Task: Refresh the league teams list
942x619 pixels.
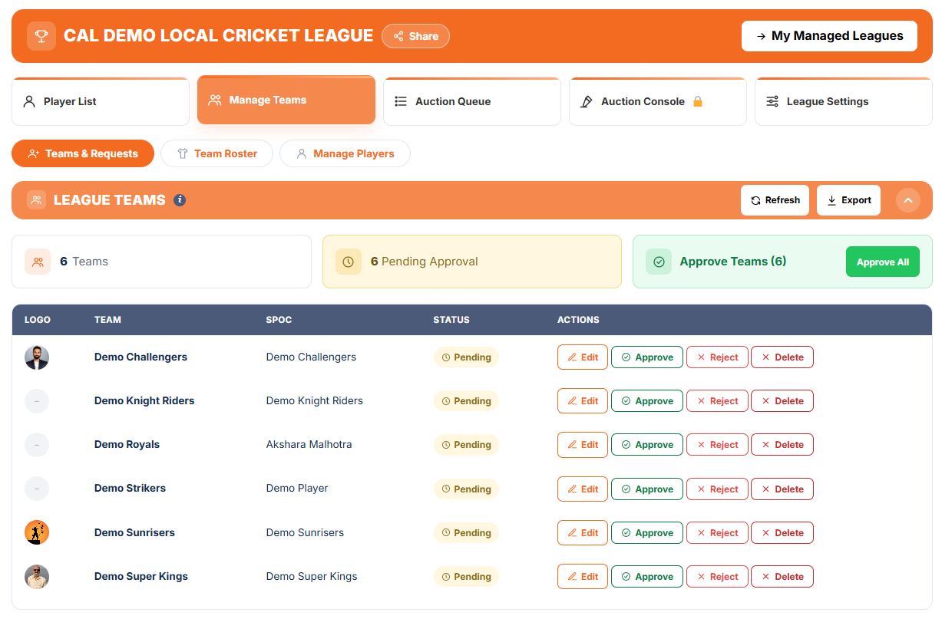Action: point(775,200)
